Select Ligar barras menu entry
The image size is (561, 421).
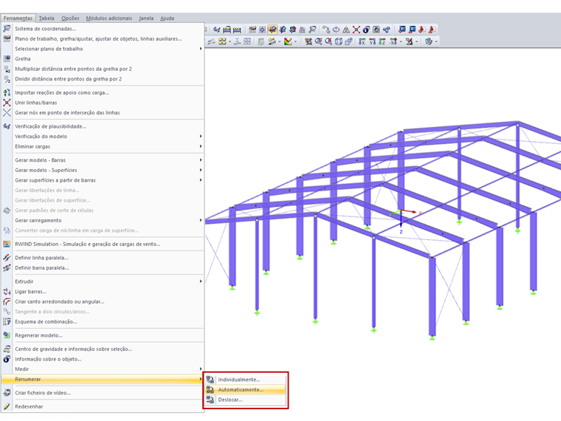pyautogui.click(x=103, y=292)
